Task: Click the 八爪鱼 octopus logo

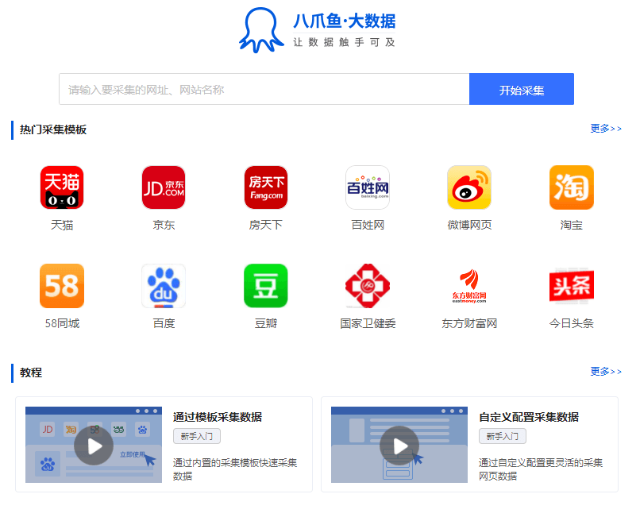Action: (261, 30)
